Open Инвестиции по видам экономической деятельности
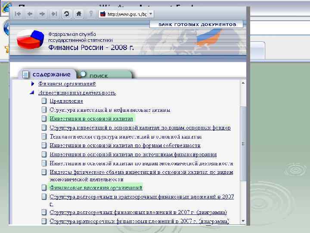Screen dimensions: 310x233 [141, 164]
